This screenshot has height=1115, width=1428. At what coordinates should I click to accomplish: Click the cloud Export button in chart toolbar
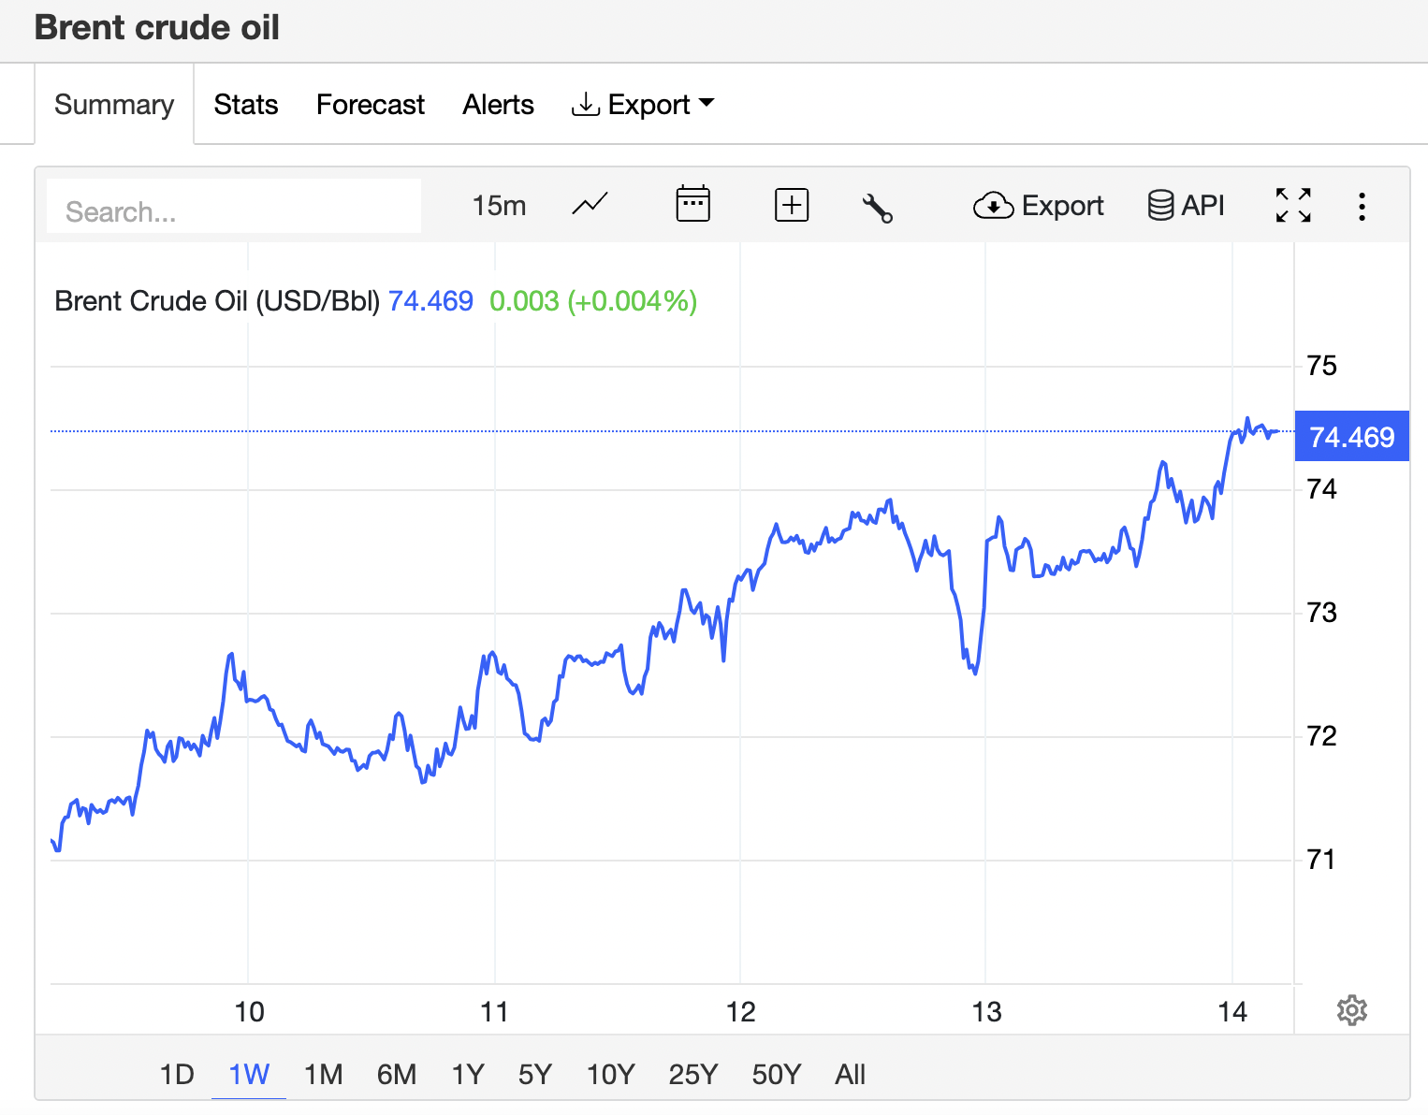coord(1038,205)
